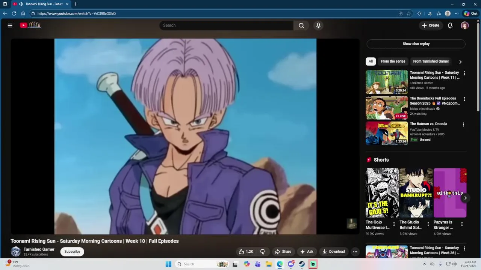Image resolution: width=481 pixels, height=270 pixels.
Task: Open It's the Gojo's short thumbnail
Action: coord(382,193)
